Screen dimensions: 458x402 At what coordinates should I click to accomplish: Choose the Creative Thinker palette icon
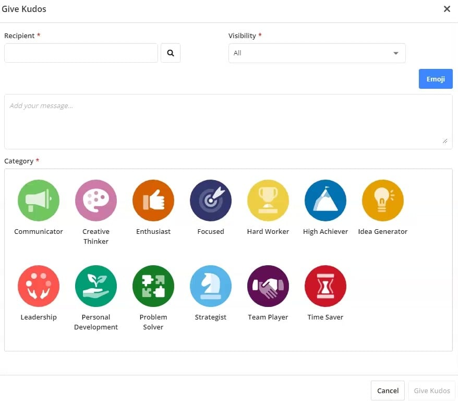tap(96, 200)
